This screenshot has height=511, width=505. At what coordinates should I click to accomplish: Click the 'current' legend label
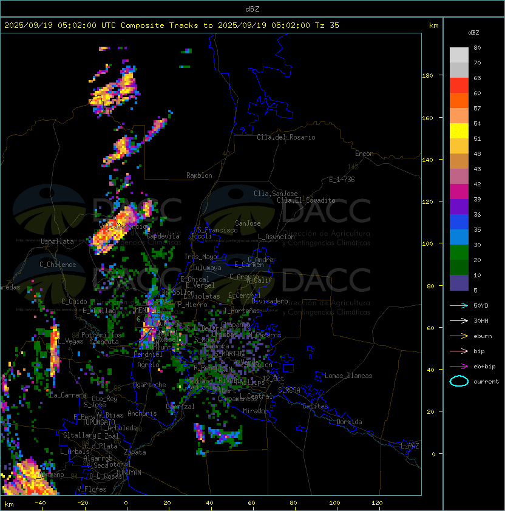tap(486, 382)
